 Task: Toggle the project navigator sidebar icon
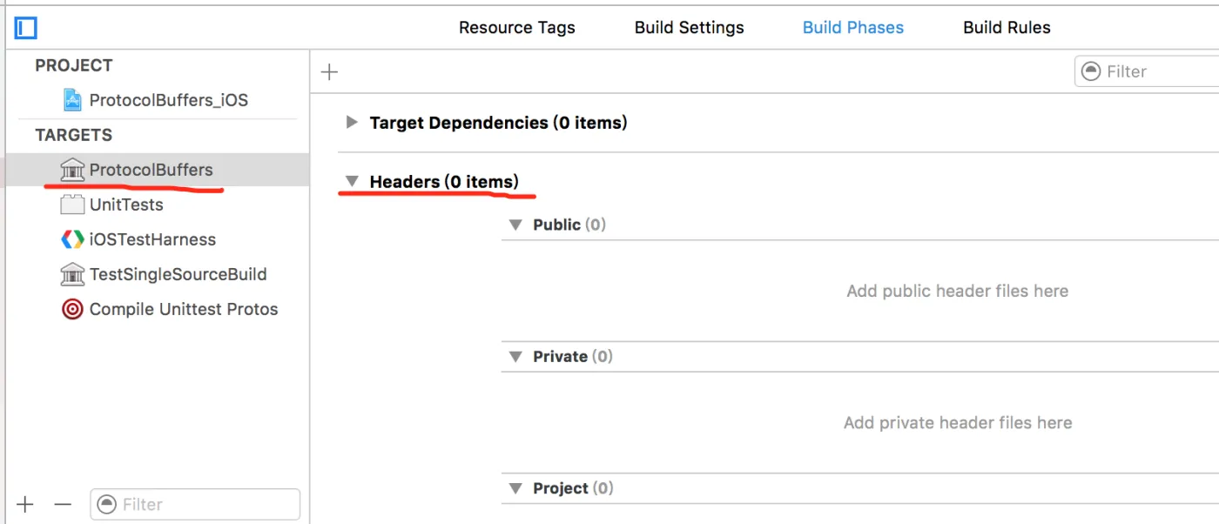click(26, 28)
